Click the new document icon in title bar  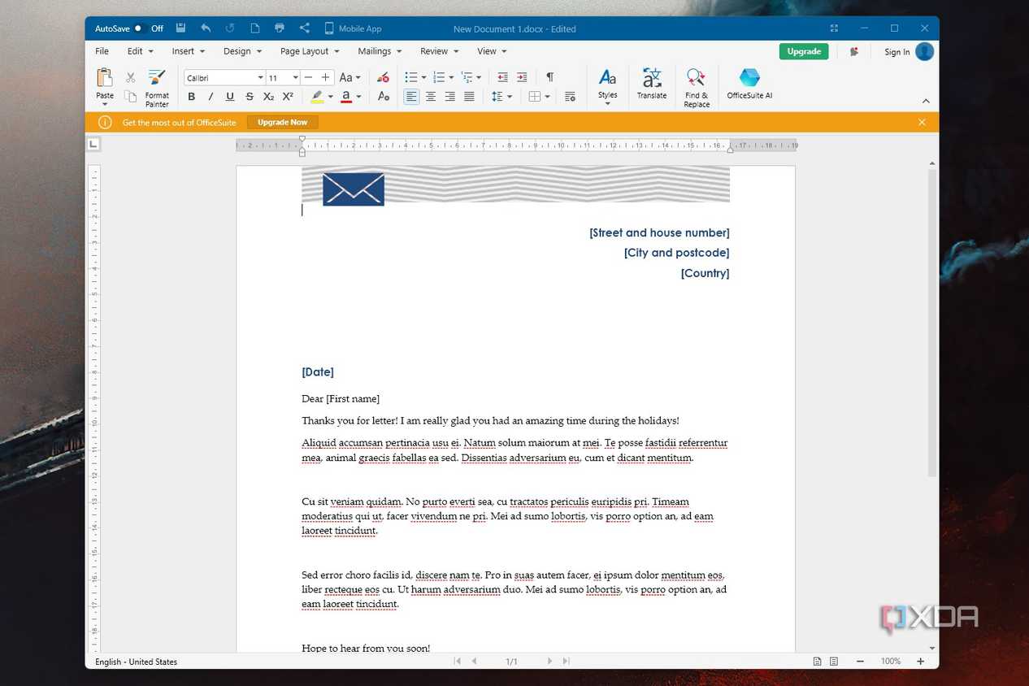255,28
